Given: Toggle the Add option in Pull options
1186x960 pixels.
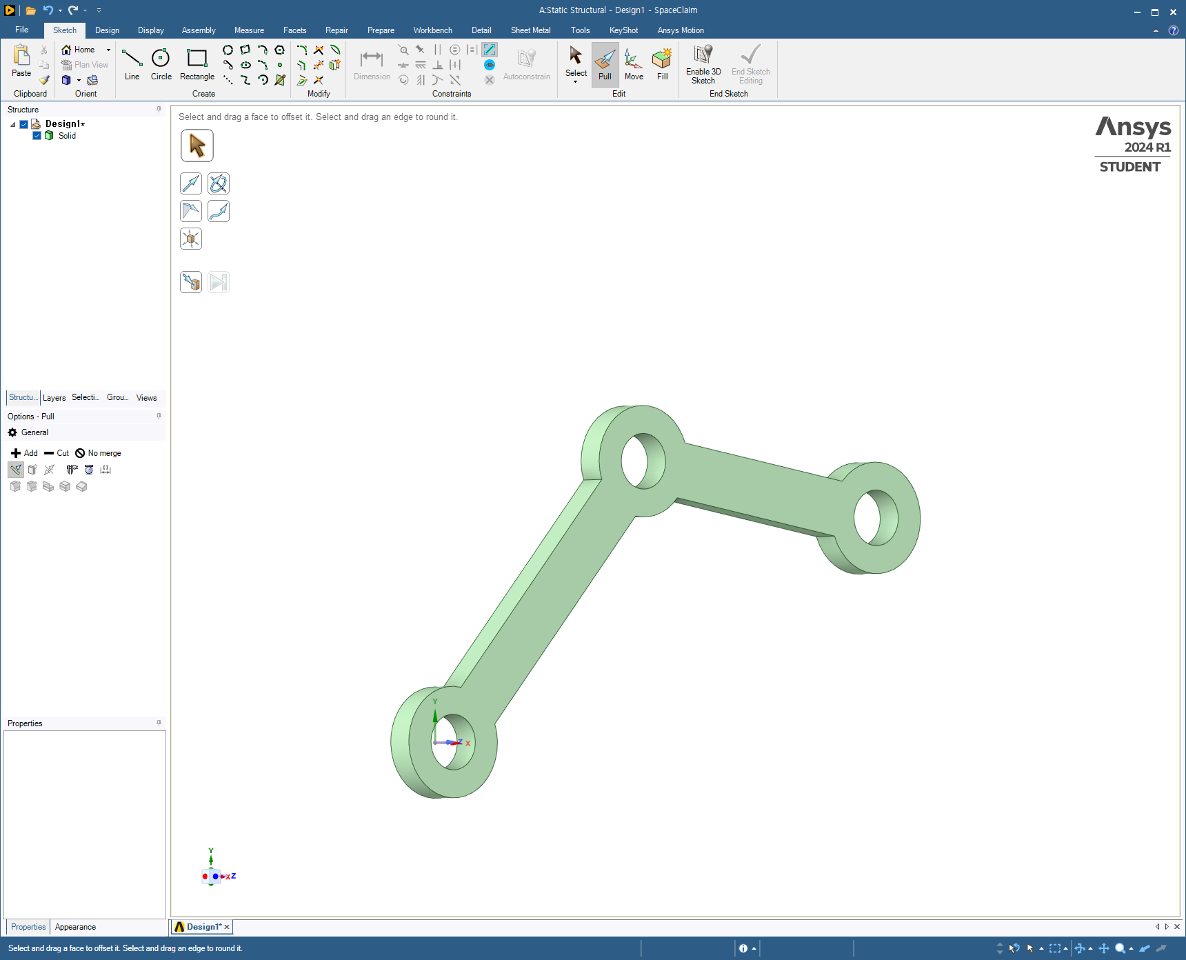Looking at the screenshot, I should pos(24,453).
